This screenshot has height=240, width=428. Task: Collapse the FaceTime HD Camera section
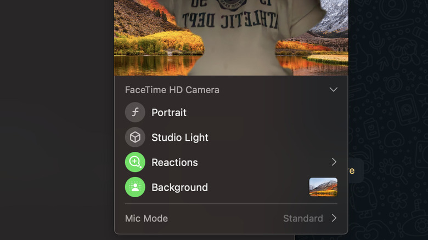click(x=333, y=89)
